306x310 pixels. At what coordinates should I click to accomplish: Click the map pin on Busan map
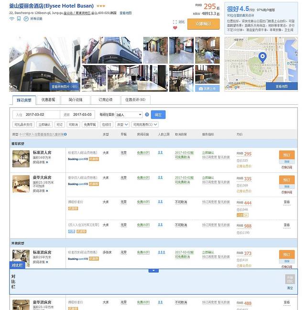pos(262,59)
